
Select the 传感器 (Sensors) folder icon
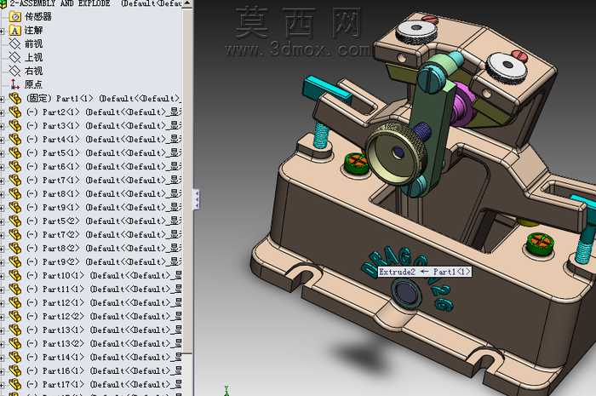click(15, 17)
